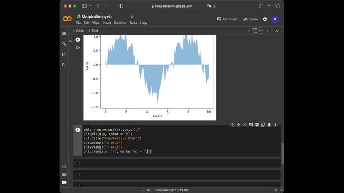Open the Colab home logo
The width and height of the screenshot is (344, 193).
67,19
